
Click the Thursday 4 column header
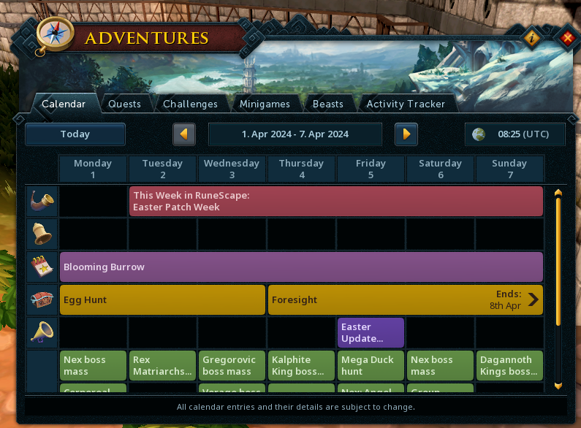pos(301,169)
